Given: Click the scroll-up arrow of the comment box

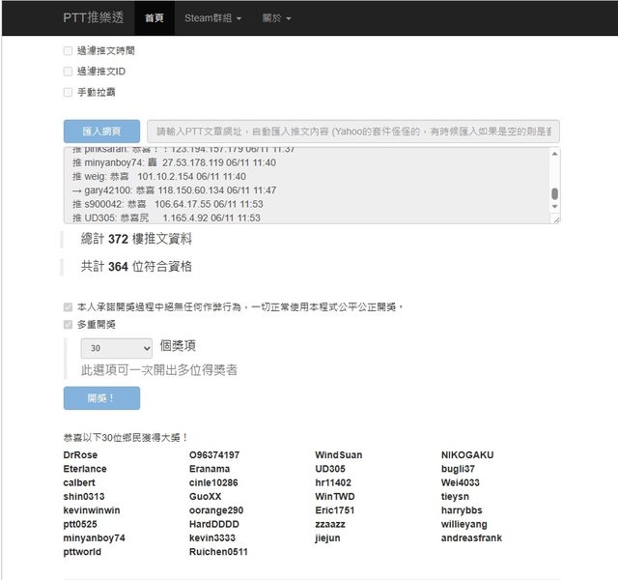Looking at the screenshot, I should pos(554,154).
